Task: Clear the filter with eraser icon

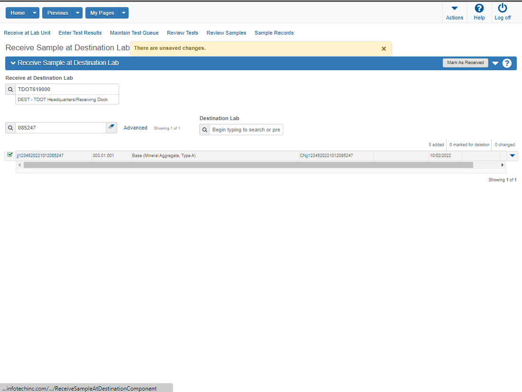Action: (112, 128)
